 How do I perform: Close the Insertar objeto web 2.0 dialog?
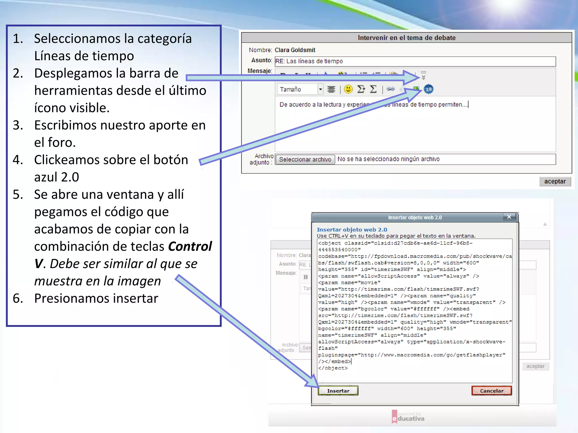tap(509, 217)
